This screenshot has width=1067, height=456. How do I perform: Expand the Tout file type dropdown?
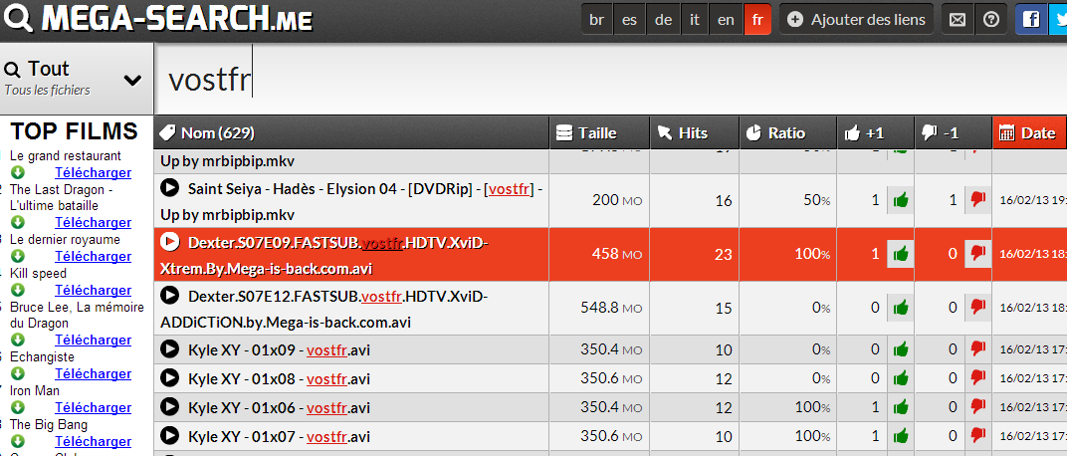77,79
